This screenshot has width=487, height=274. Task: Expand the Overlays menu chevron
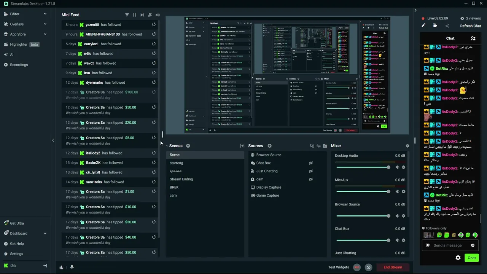pos(45,24)
